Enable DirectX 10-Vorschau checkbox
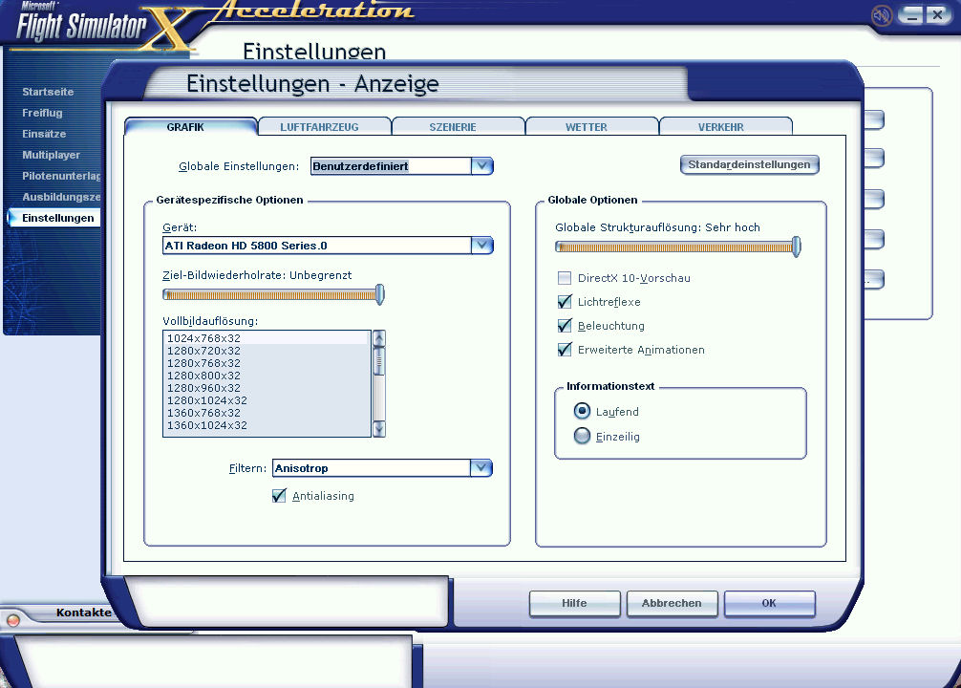961x688 pixels. pos(565,278)
